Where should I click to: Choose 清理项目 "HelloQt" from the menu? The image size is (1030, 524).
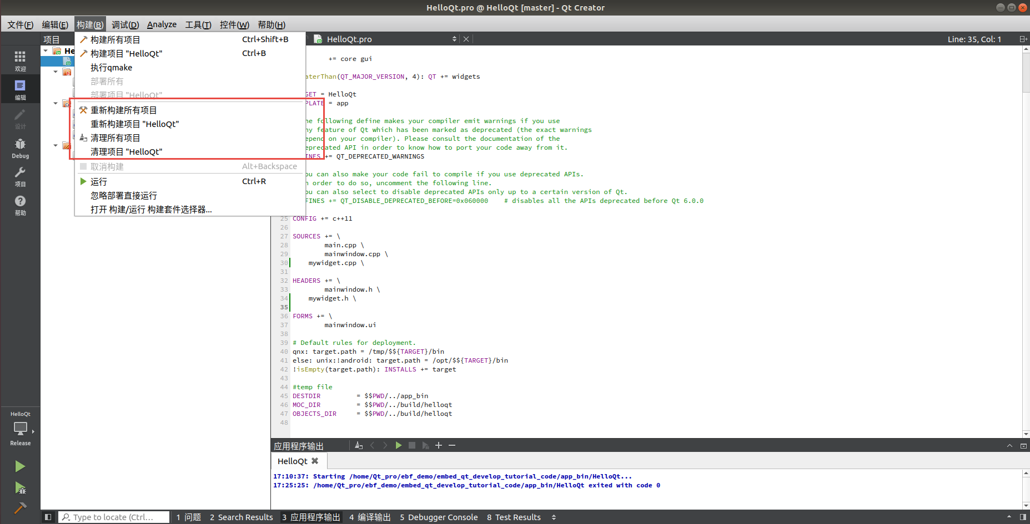(x=190, y=151)
